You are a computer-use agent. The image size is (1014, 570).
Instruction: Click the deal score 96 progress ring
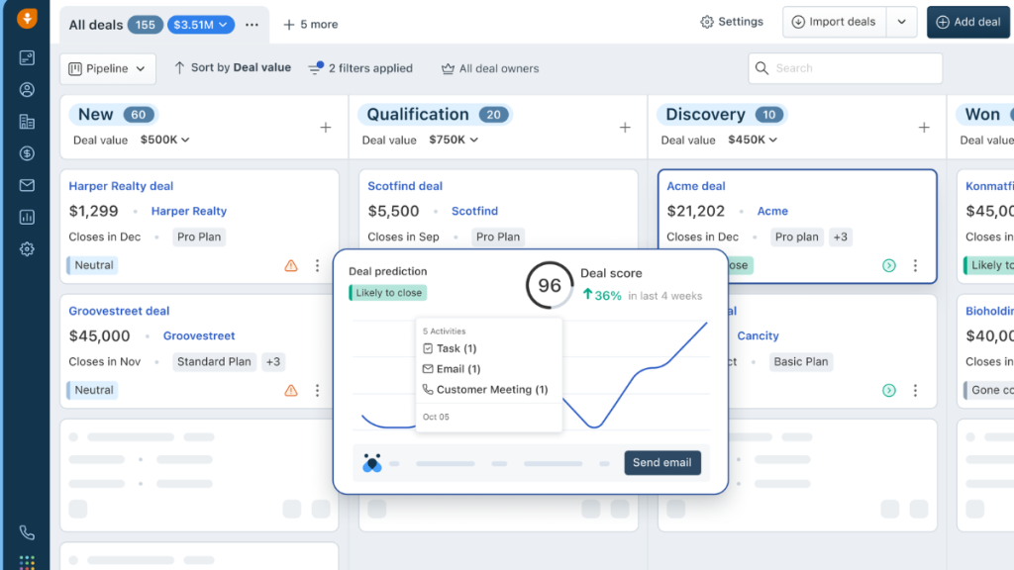(550, 284)
